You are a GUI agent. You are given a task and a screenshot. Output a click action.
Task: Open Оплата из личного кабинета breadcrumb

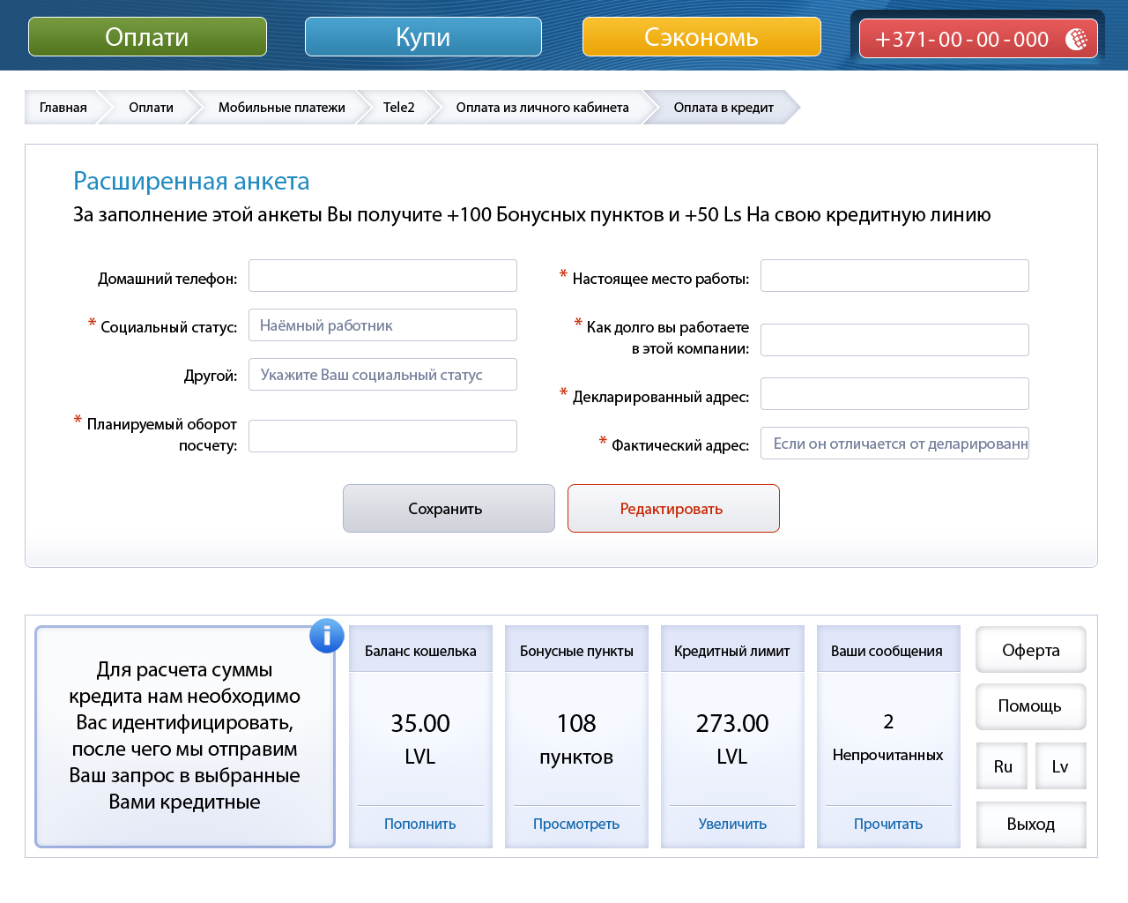coord(542,108)
